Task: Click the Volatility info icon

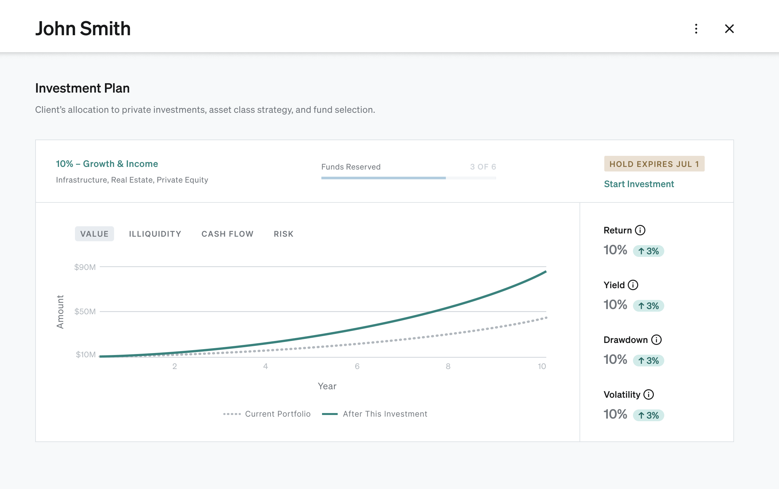Action: [x=649, y=394]
